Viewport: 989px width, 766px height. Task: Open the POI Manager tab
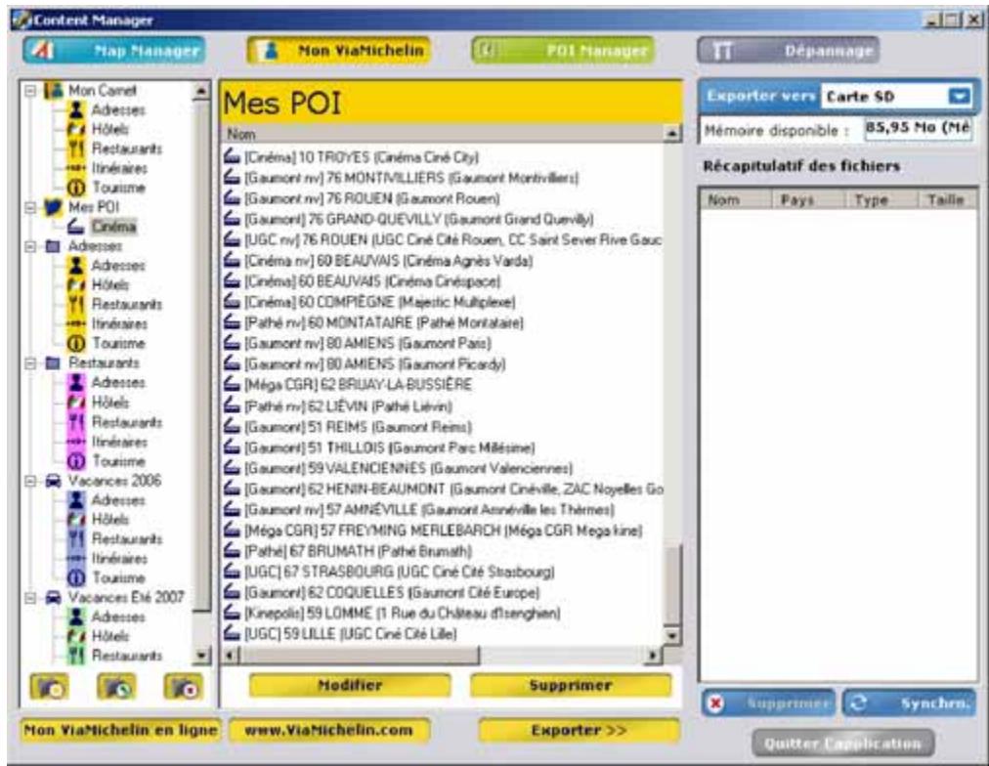(x=563, y=51)
